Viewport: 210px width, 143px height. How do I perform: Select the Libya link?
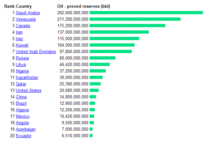[21, 65]
